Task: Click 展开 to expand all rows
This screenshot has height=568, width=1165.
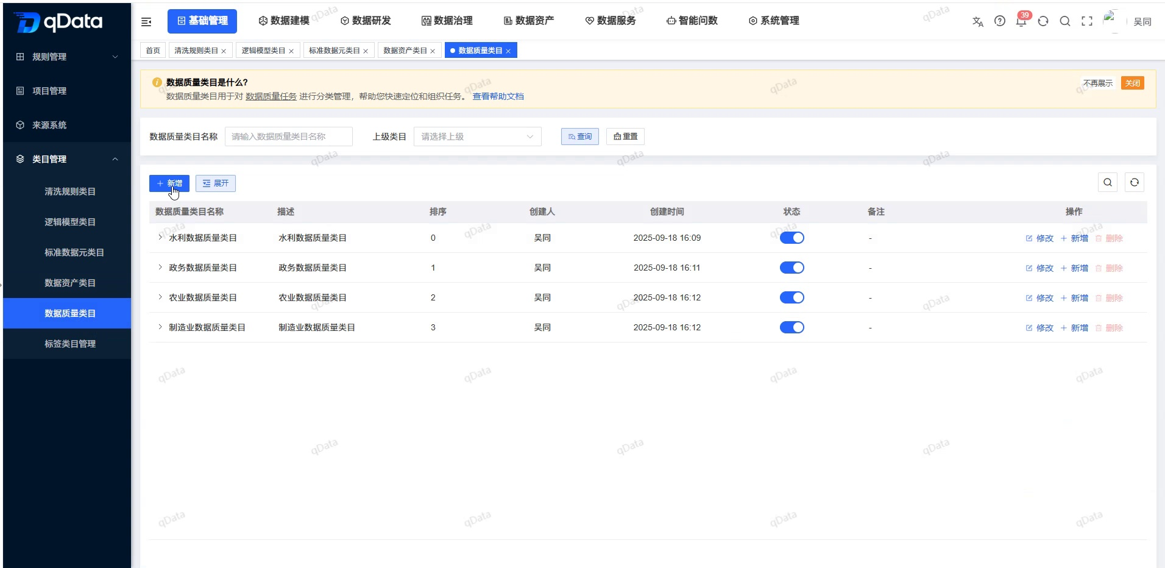Action: 216,183
